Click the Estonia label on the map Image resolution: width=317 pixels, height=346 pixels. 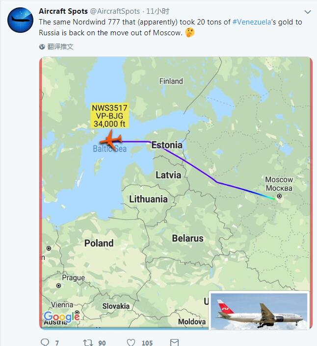(166, 145)
